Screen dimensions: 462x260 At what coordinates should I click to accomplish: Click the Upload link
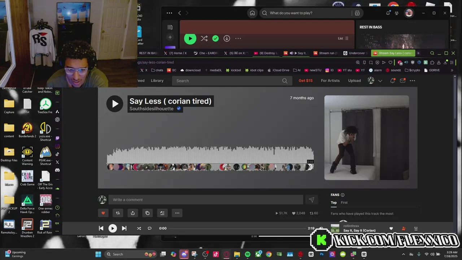354,81
